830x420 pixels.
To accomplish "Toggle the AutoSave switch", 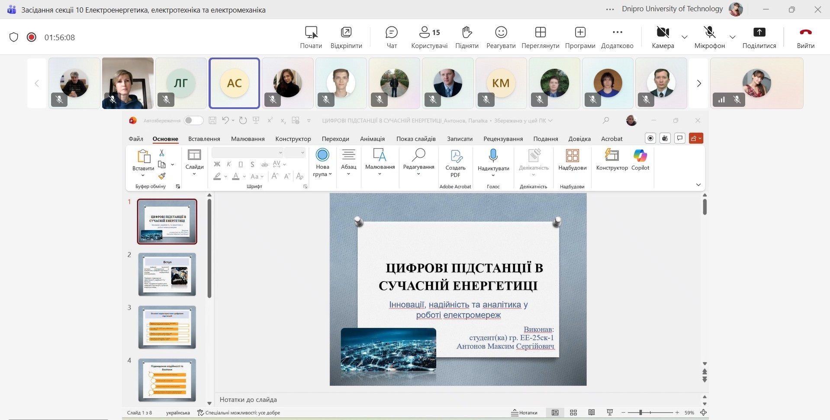I will tap(193, 121).
